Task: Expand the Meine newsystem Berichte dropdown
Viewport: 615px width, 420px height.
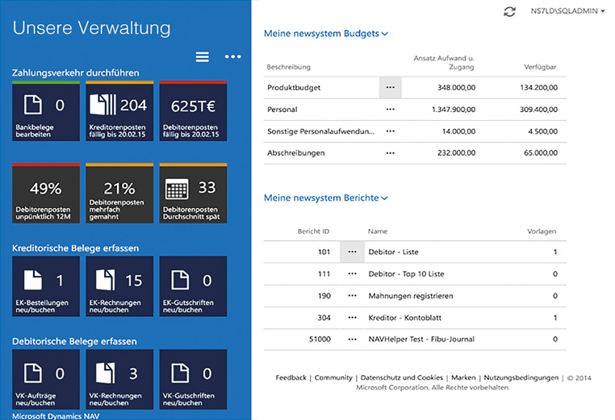Action: click(x=326, y=198)
